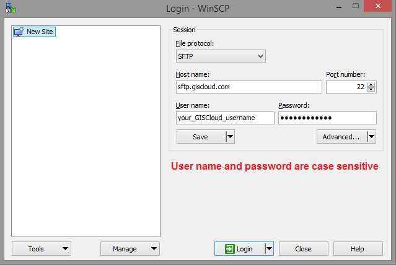Screen dimensions: 396x265
Task: Open the Save button dropdown arrow
Action: pos(231,137)
